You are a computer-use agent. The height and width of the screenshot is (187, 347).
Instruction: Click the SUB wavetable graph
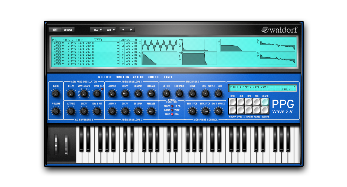point(277,58)
